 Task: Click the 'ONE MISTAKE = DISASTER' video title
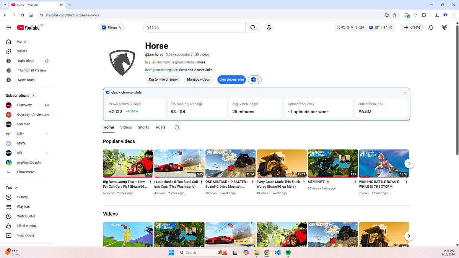[226, 184]
